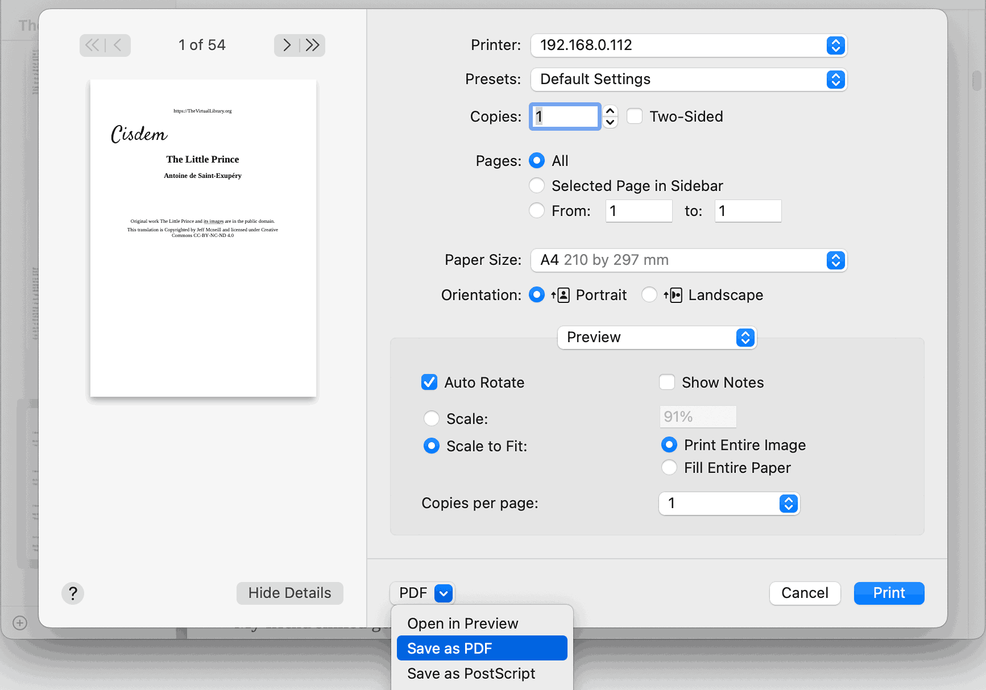Click the help question mark button
This screenshot has width=986, height=690.
pyautogui.click(x=73, y=593)
